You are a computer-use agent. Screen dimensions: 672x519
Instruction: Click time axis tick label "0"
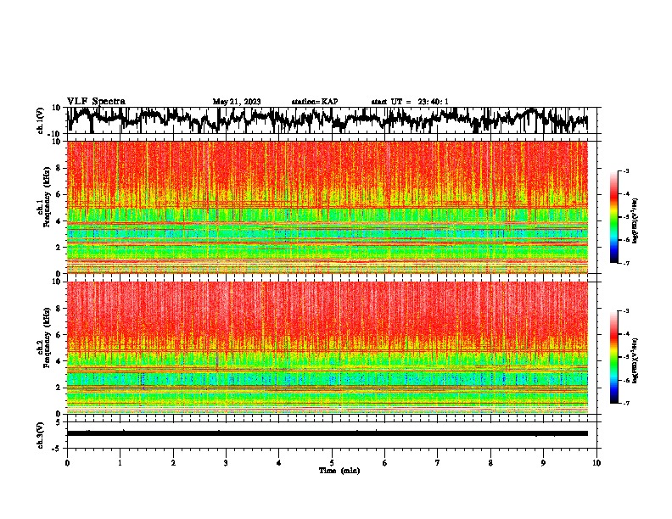coord(67,463)
